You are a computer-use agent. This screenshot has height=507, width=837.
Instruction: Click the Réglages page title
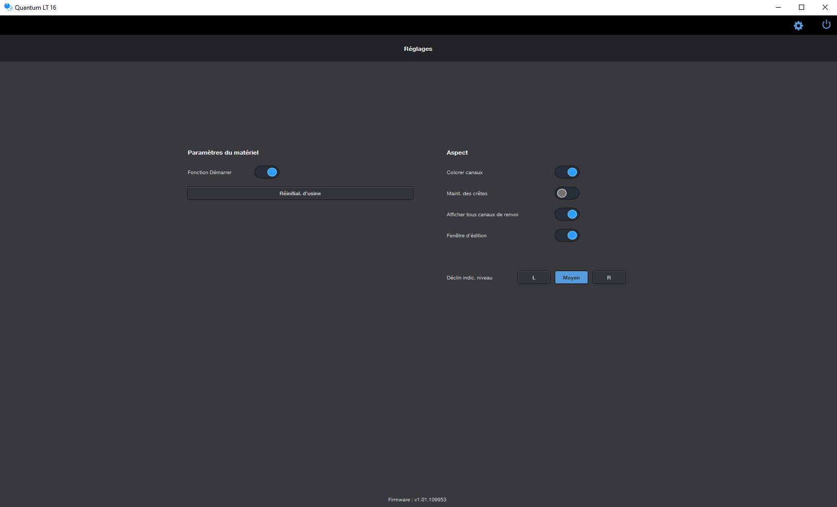[418, 49]
